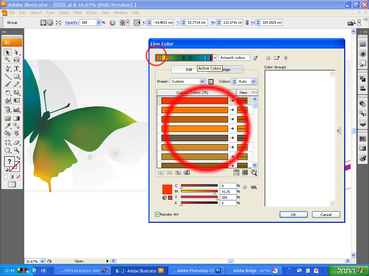Click the Cancel button
This screenshot has height=276, width=369.
point(326,215)
